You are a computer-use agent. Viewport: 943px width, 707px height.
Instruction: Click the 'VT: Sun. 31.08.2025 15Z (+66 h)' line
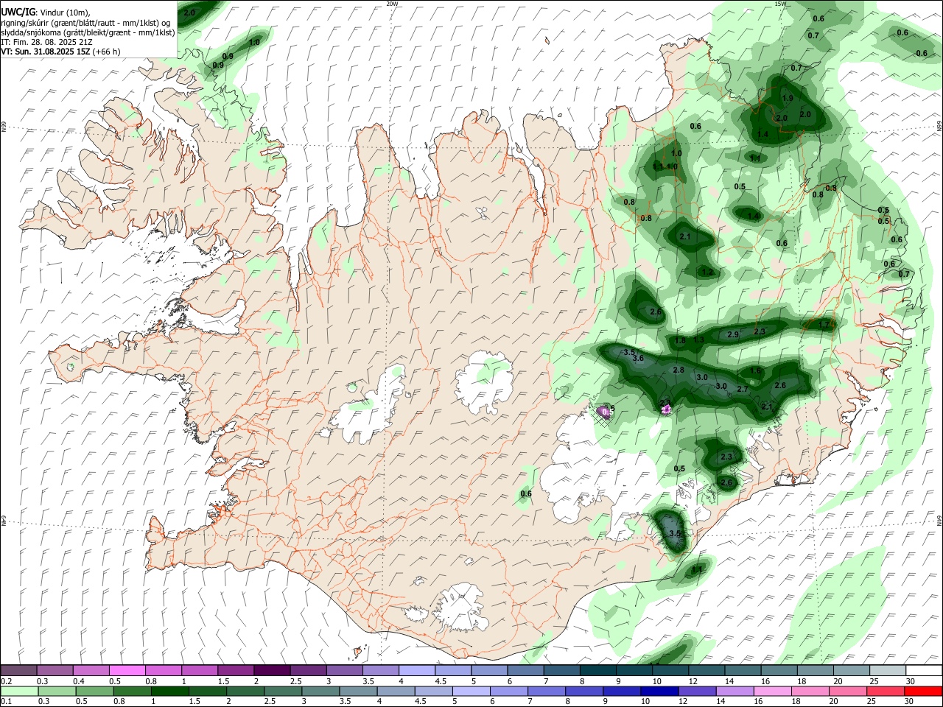click(60, 52)
